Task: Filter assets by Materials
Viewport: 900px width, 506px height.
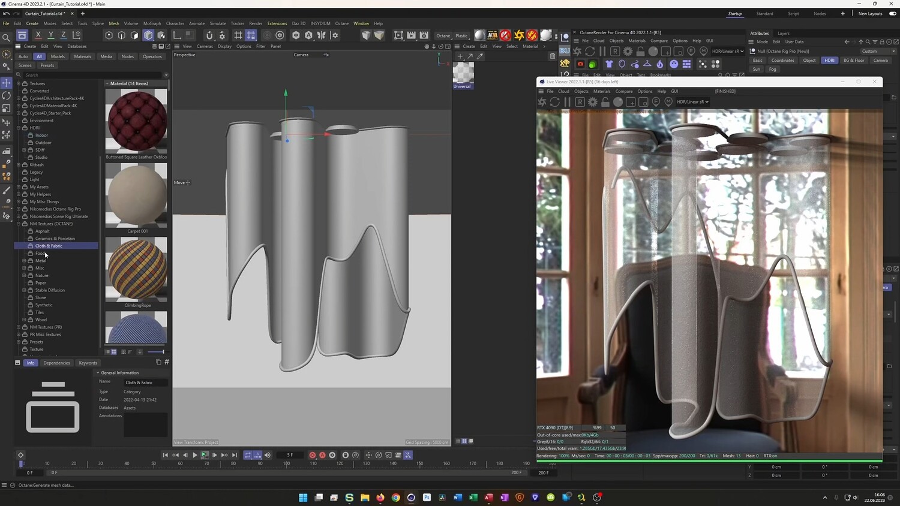Action: [83, 56]
